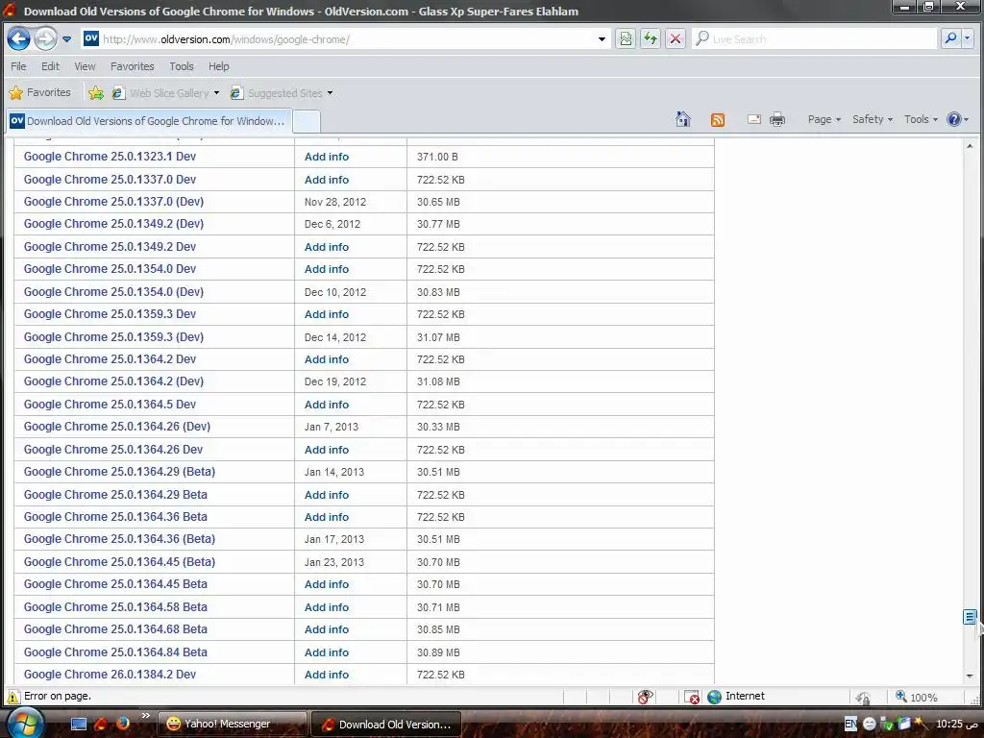Open Google Chrome 26.0.1384.2 Dev link

[110, 674]
